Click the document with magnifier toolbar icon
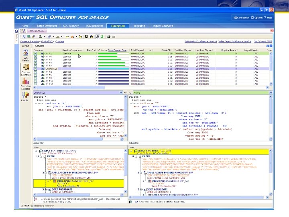Screen dimensions: 289x217 pos(41,37)
